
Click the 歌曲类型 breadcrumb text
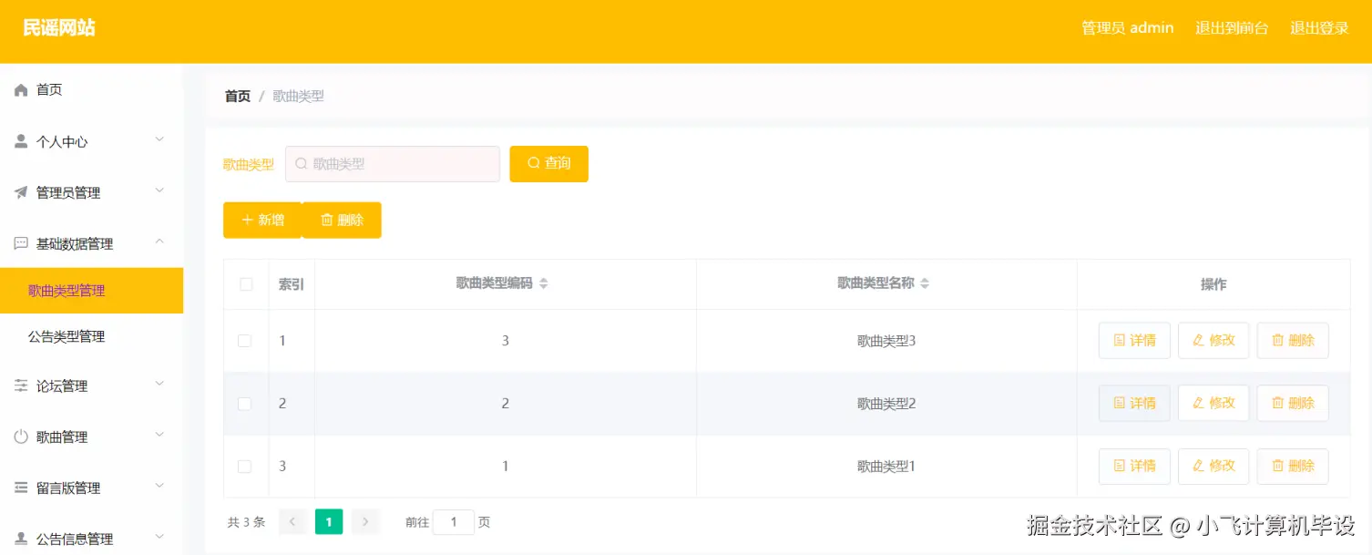tap(298, 96)
